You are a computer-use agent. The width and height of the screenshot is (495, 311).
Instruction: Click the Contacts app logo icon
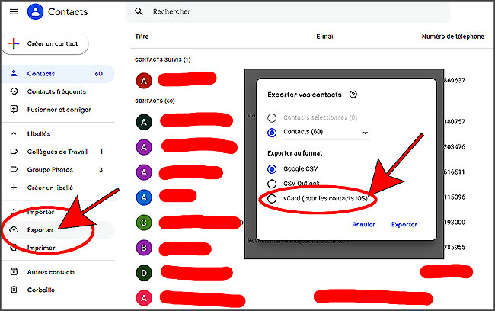click(35, 12)
